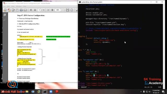The width and height of the screenshot is (167, 94).
Task: Zoom in with the plus icon in Reader
Action: pyautogui.click(x=52, y=10)
